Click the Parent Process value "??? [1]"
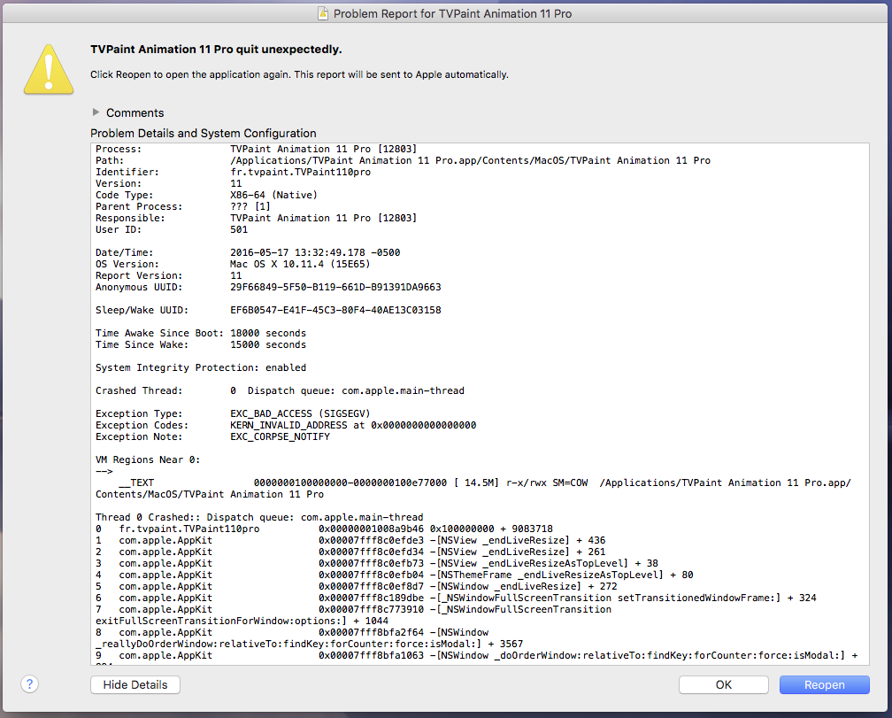Viewport: 892px width, 718px height. (x=250, y=206)
